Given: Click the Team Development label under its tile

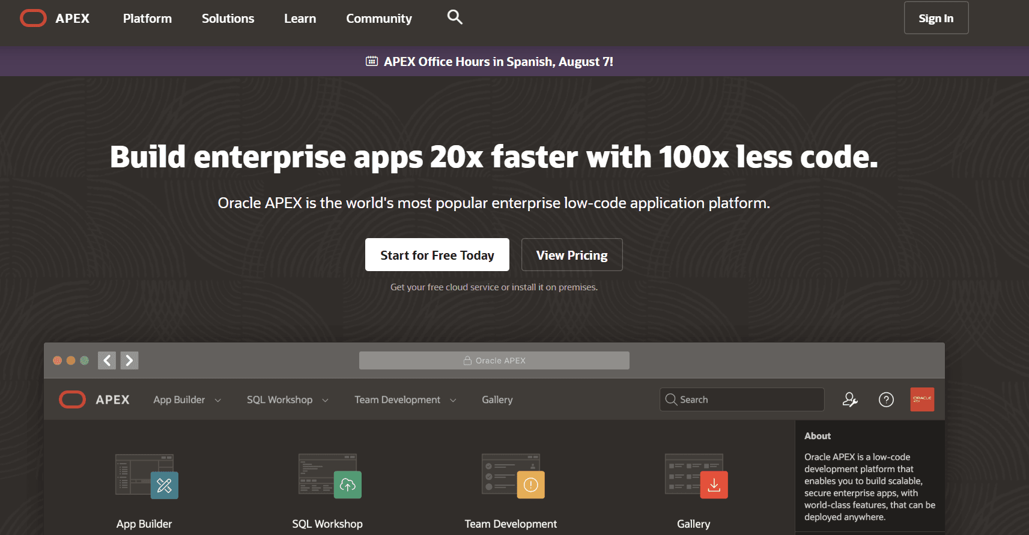Looking at the screenshot, I should (511, 524).
